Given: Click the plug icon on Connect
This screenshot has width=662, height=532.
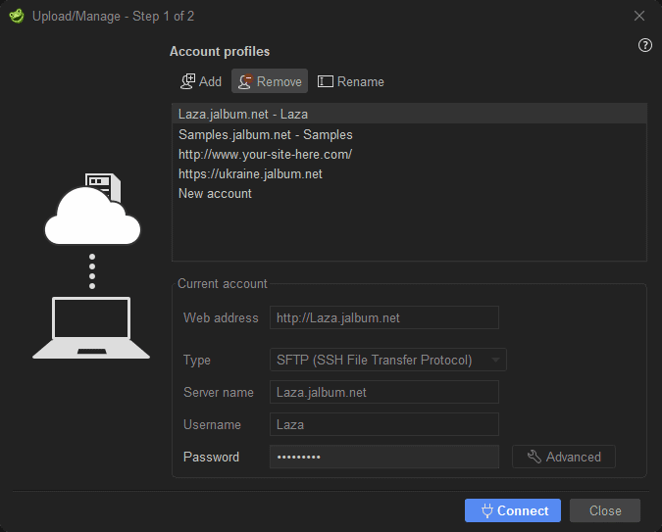Looking at the screenshot, I should tap(487, 510).
